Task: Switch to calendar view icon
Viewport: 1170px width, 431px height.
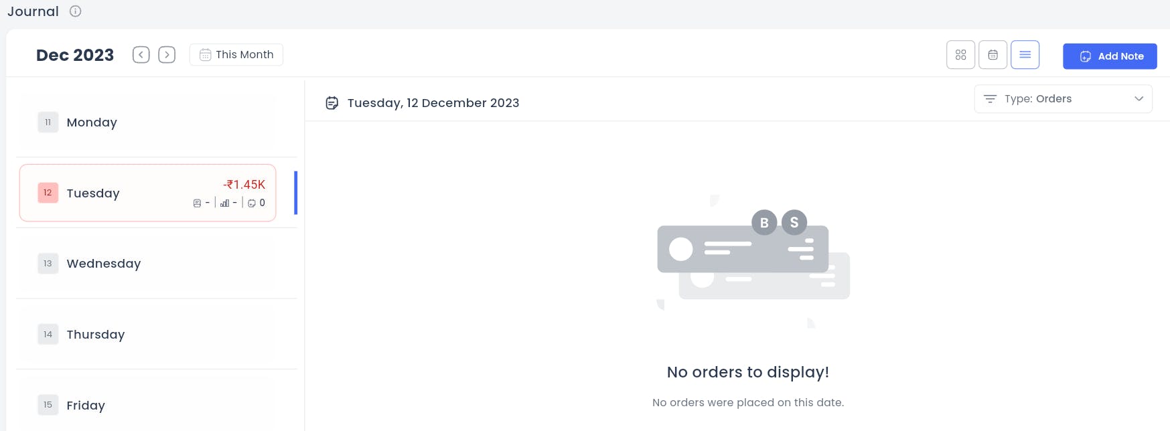Action: pyautogui.click(x=993, y=55)
